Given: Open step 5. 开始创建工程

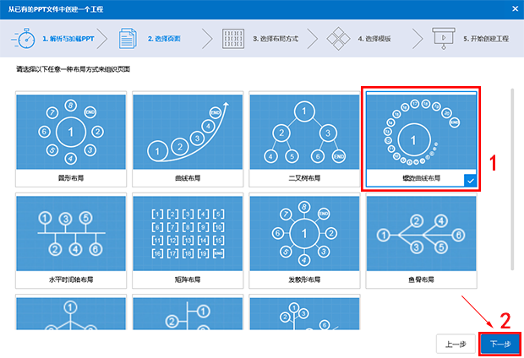Looking at the screenshot, I should tap(486, 39).
